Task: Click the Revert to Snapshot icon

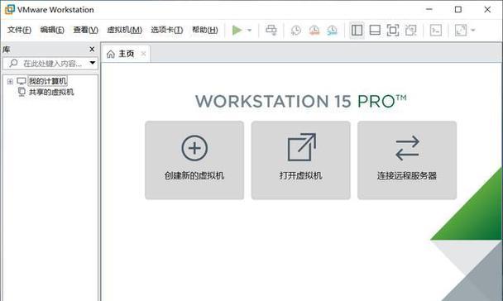Action: (314, 30)
